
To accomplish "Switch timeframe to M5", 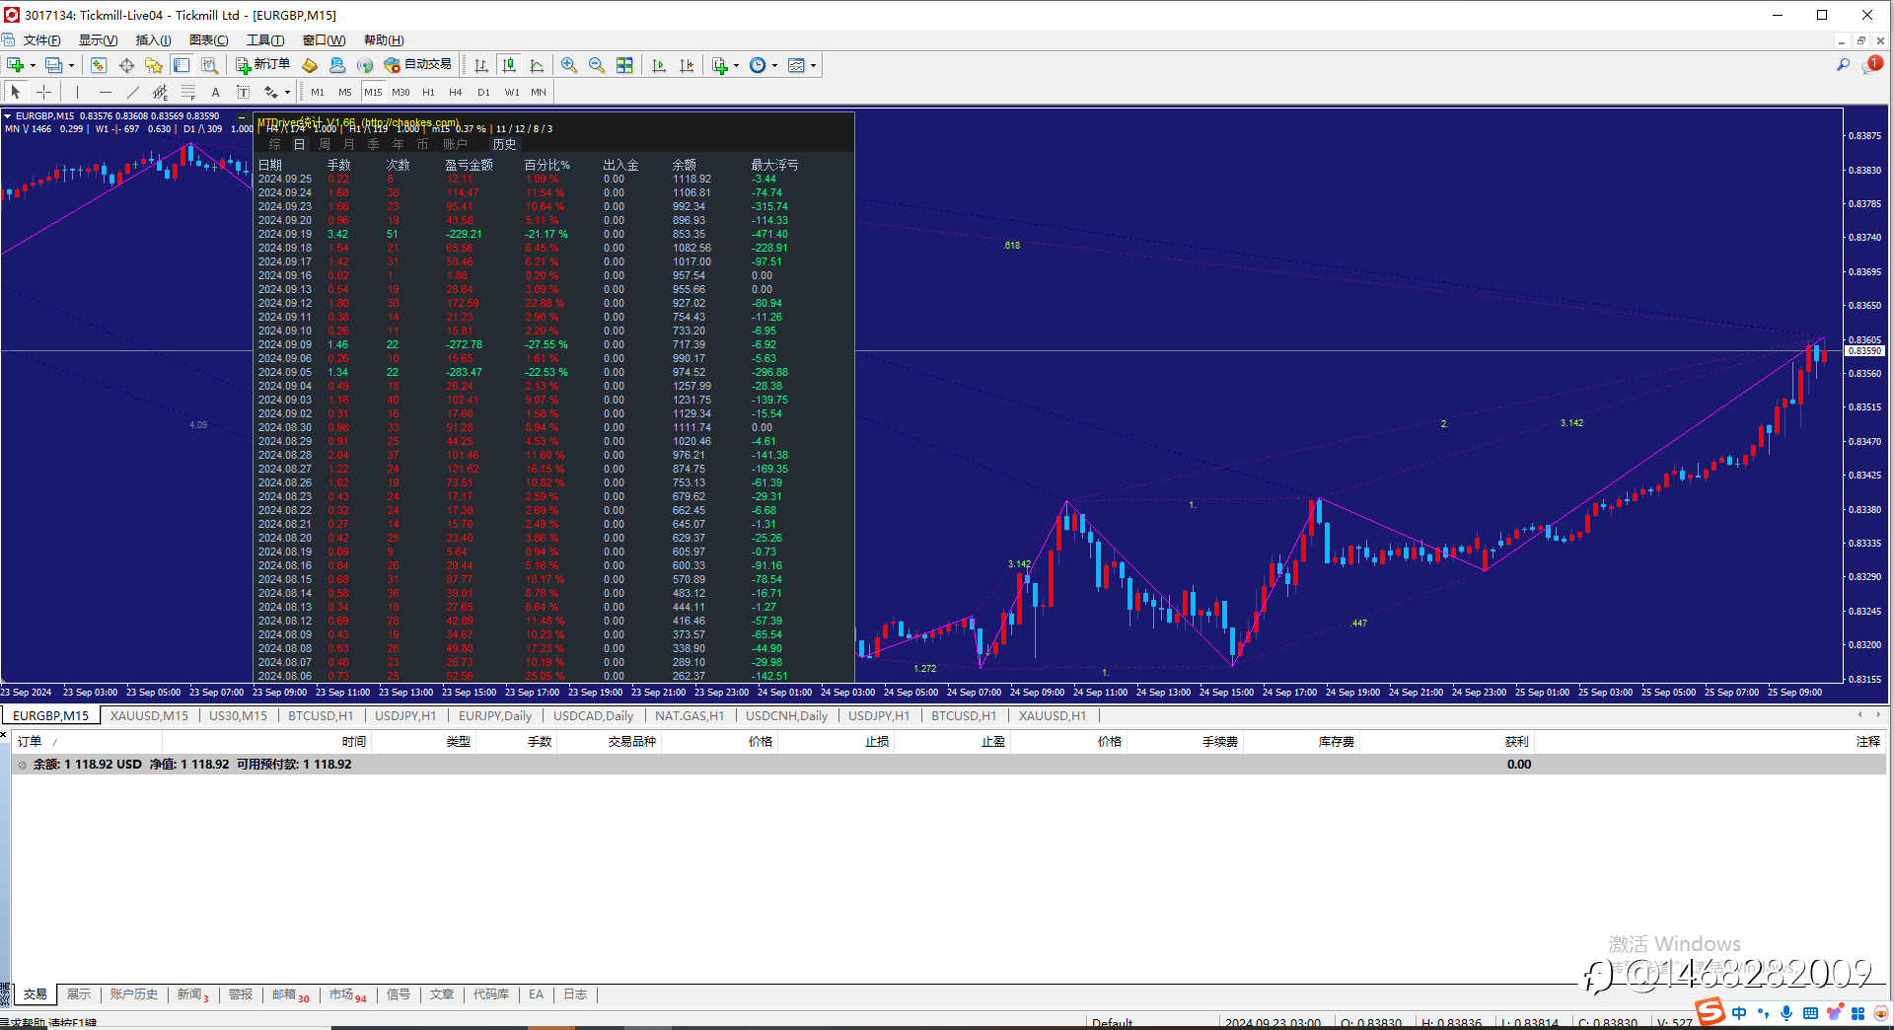I will [x=345, y=92].
